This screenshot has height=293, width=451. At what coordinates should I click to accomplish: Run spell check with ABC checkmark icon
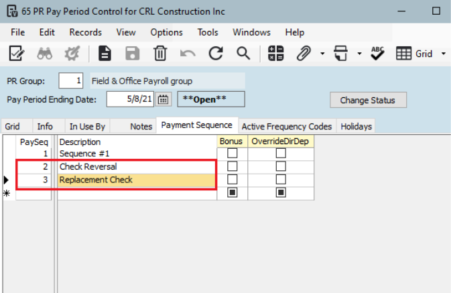click(x=377, y=54)
